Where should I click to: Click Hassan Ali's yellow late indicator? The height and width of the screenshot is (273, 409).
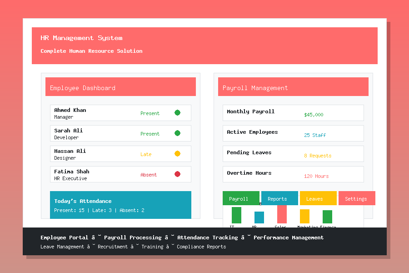(x=177, y=154)
